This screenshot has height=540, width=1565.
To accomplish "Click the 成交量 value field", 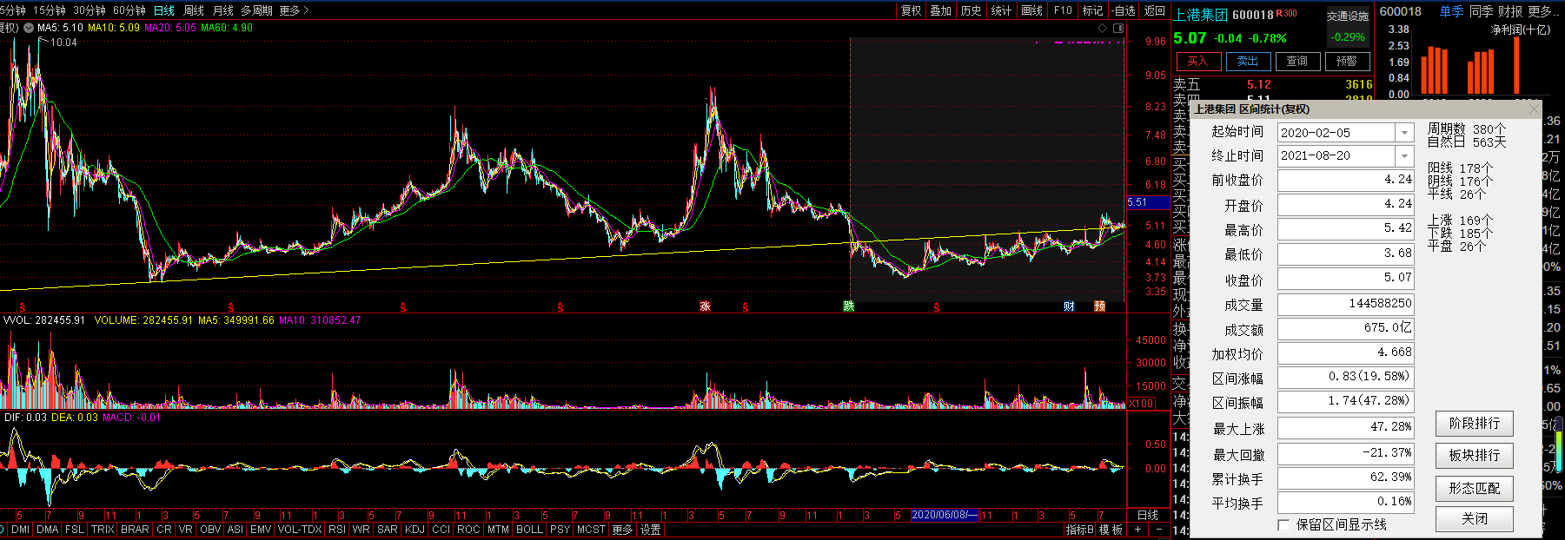I will tap(1345, 304).
